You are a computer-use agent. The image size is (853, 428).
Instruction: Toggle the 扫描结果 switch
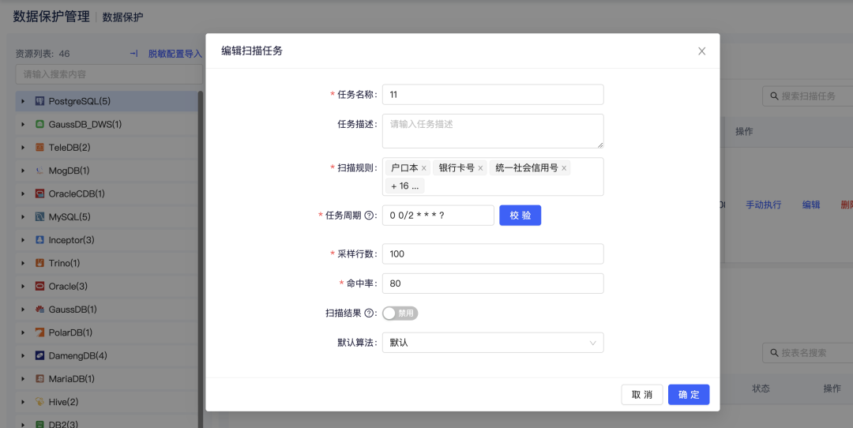(400, 313)
